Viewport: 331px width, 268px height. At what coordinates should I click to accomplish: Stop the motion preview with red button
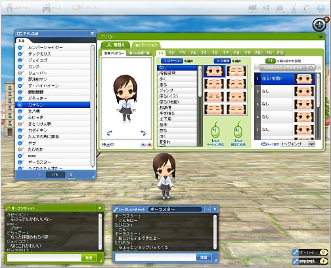coord(150,145)
